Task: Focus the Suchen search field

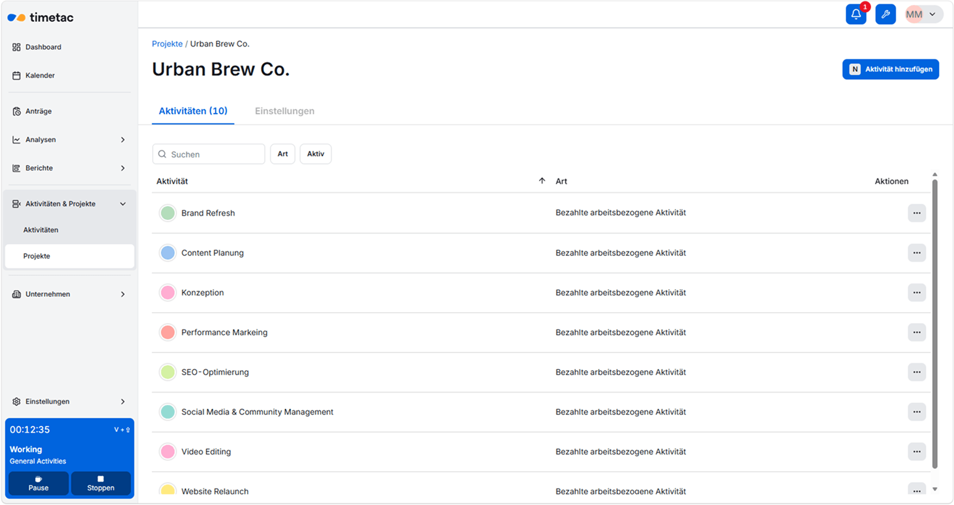Action: 209,154
